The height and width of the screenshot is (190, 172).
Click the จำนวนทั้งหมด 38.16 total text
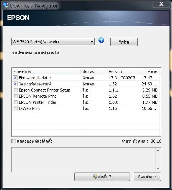(141, 141)
